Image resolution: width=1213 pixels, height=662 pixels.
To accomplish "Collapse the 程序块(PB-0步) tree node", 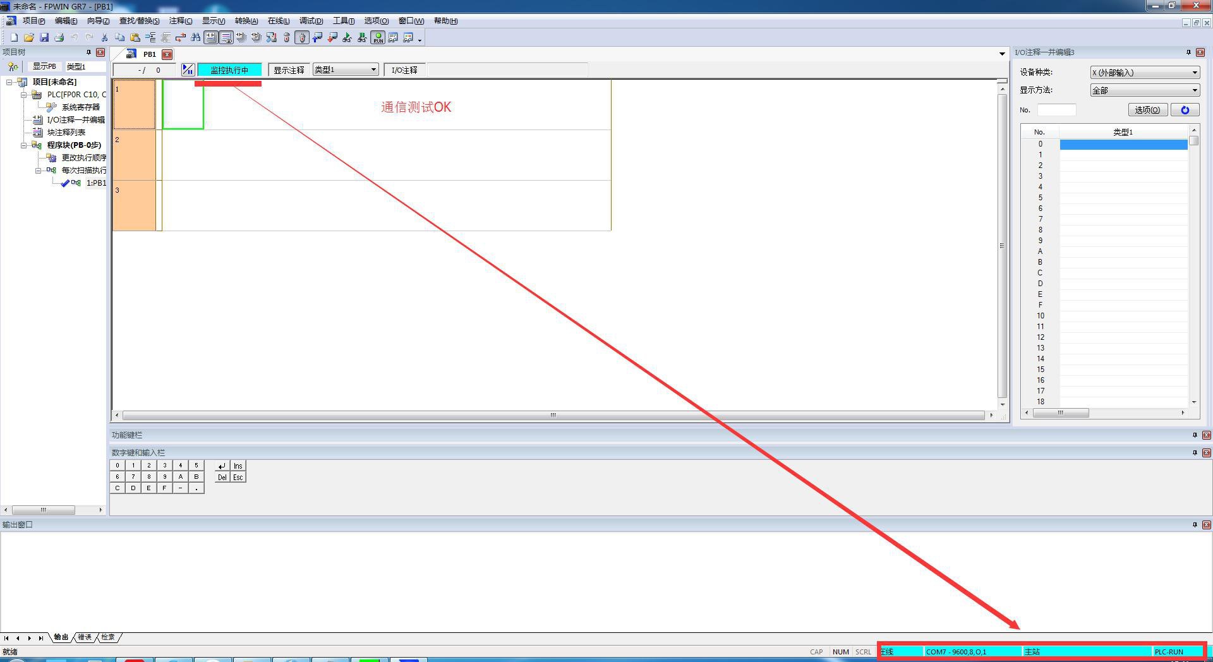I will 24,145.
